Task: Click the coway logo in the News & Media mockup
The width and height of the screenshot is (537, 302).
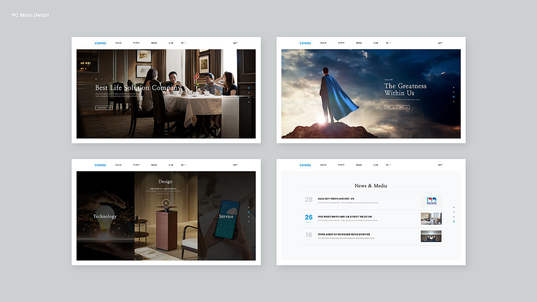Action: pyautogui.click(x=305, y=165)
